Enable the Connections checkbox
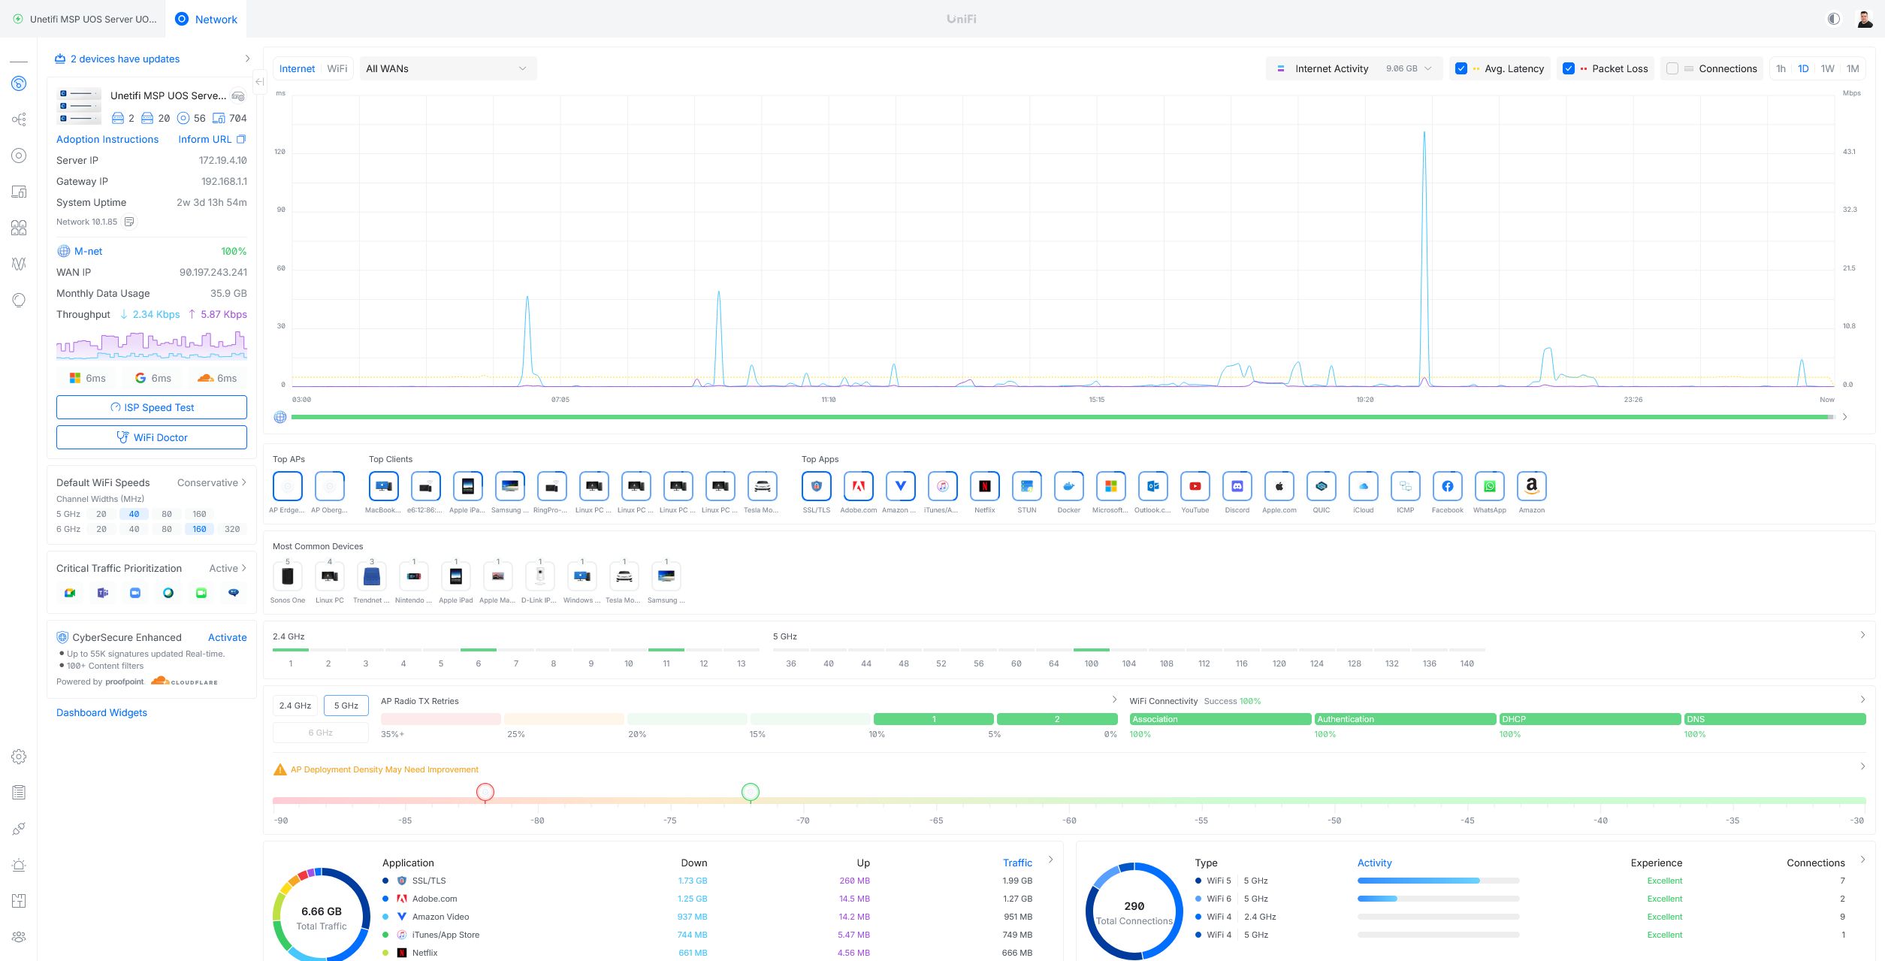This screenshot has width=1885, height=961. click(1672, 68)
